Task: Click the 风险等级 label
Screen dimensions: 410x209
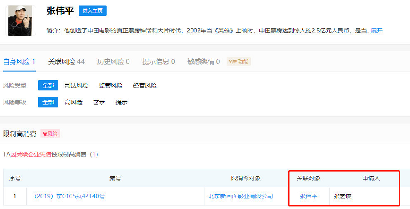Action: tap(14, 102)
